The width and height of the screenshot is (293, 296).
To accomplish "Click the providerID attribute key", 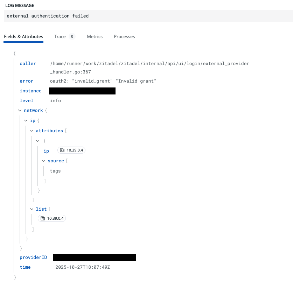I will click(33, 258).
